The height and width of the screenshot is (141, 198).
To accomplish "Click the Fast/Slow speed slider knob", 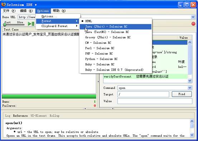I will [x=5, y=24].
